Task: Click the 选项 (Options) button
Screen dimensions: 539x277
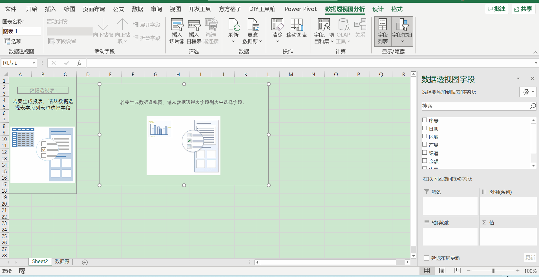Action: click(13, 41)
